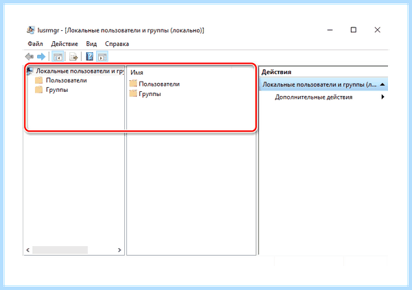
Task: Open the Вид menu
Action: 91,44
